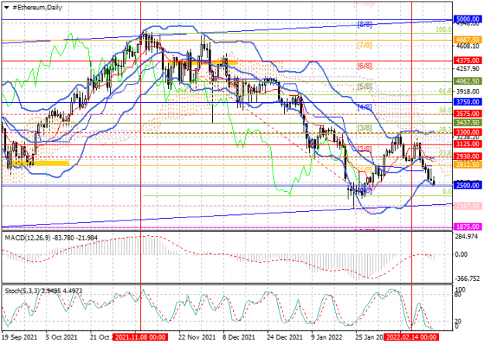Select the 3437.50 green price label
This screenshot has width=484, height=345.
467,122
